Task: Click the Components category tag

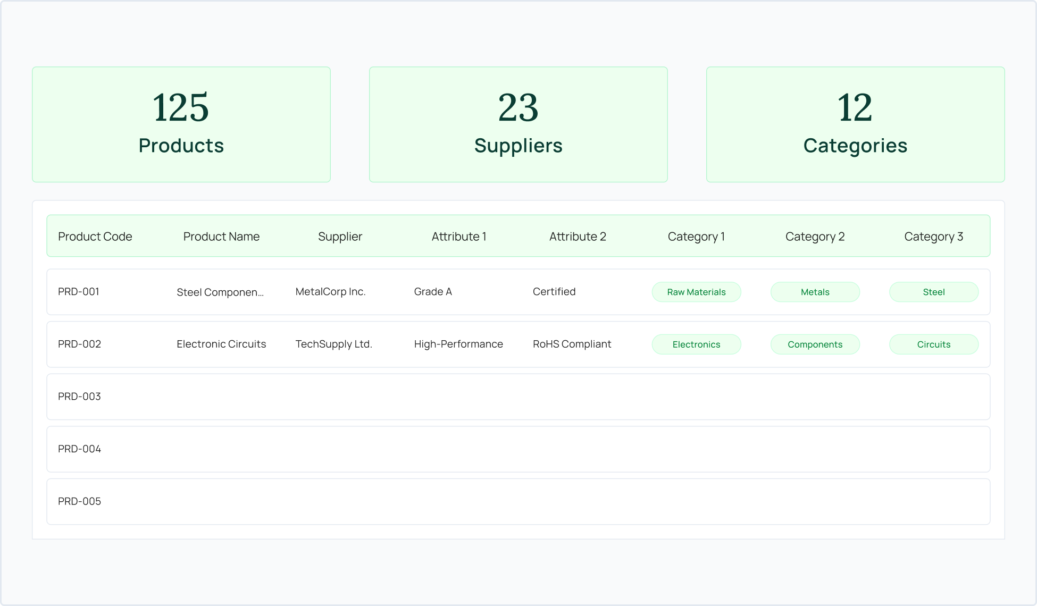Action: (x=815, y=344)
